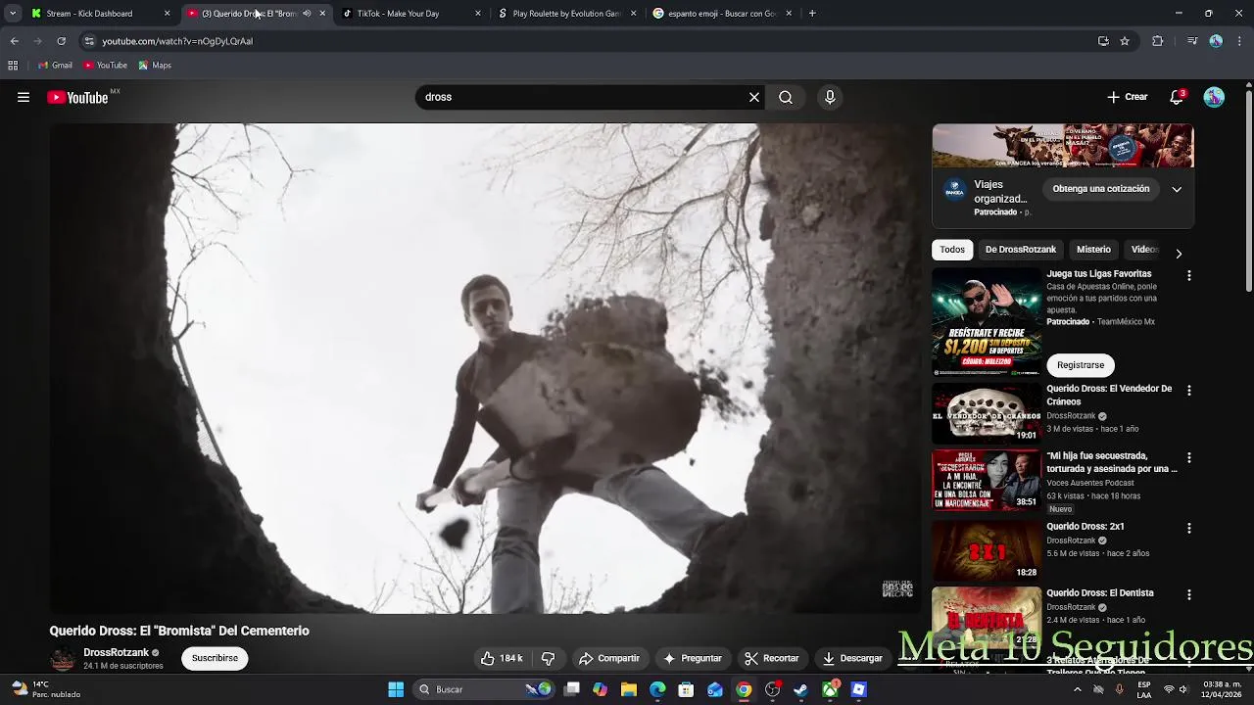Open the Gmail bookmark
Image resolution: width=1254 pixels, height=705 pixels.
tap(55, 66)
